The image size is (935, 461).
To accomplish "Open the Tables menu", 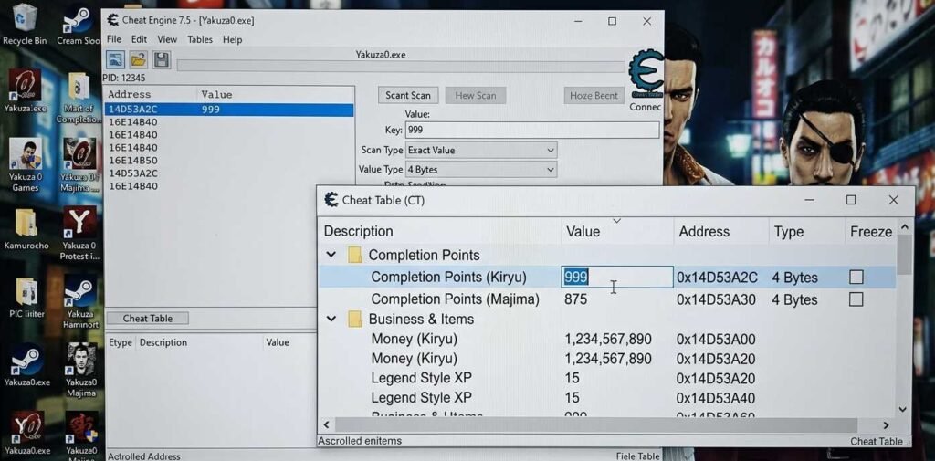I will [x=200, y=39].
